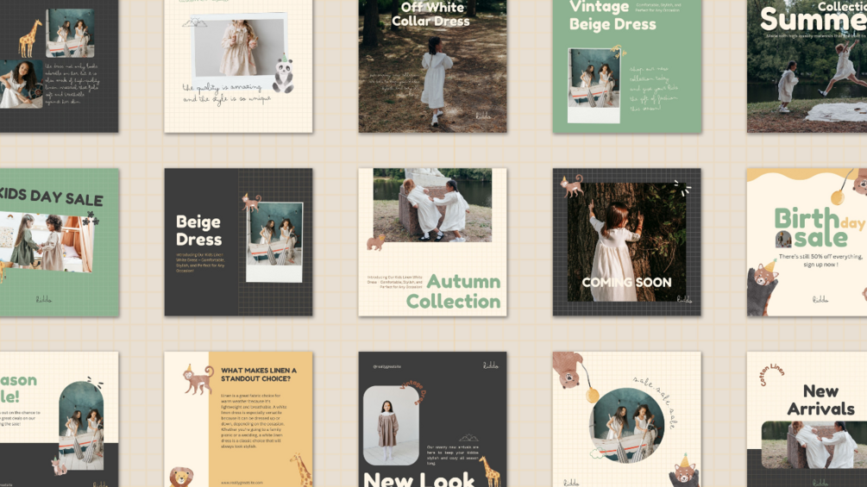Click the 'WHAT MAKES LINEN A STANDOUT CHOICE?' heading
867x487 pixels.
tap(258, 374)
